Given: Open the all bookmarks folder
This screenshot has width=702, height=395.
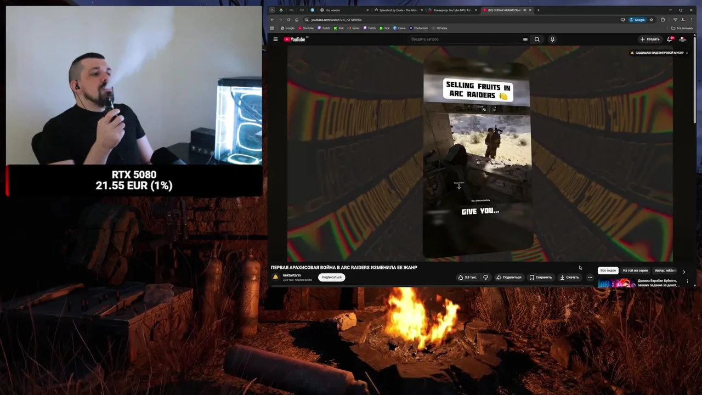Looking at the screenshot, I should (x=683, y=28).
